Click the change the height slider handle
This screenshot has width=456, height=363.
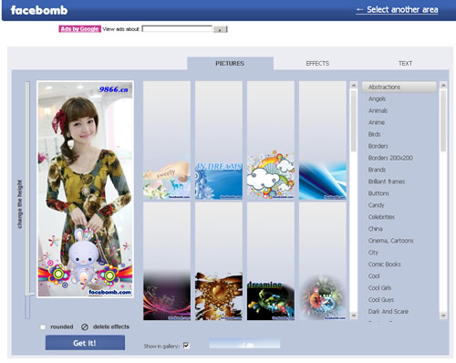[29, 295]
